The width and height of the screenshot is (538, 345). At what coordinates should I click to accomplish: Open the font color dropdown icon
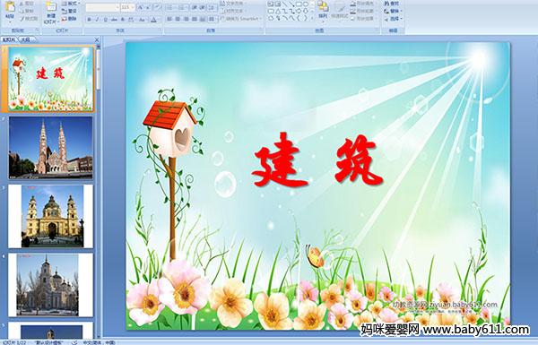(x=154, y=20)
